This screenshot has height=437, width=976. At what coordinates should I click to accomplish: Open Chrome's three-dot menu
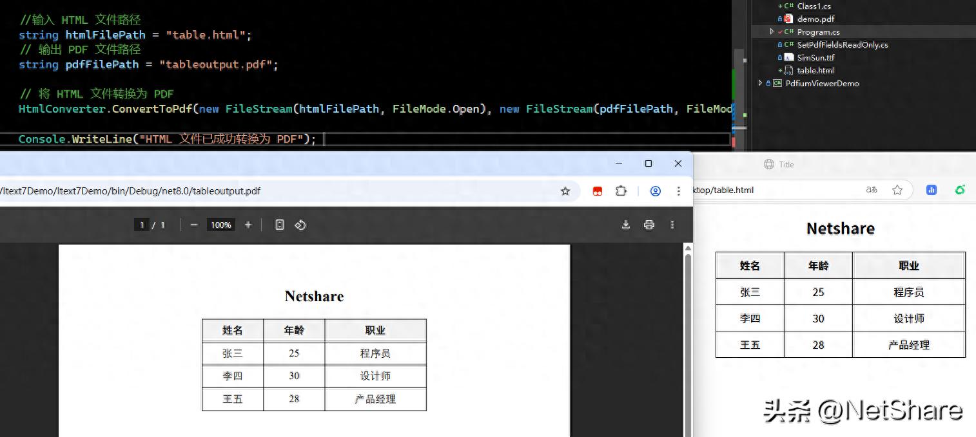click(678, 191)
